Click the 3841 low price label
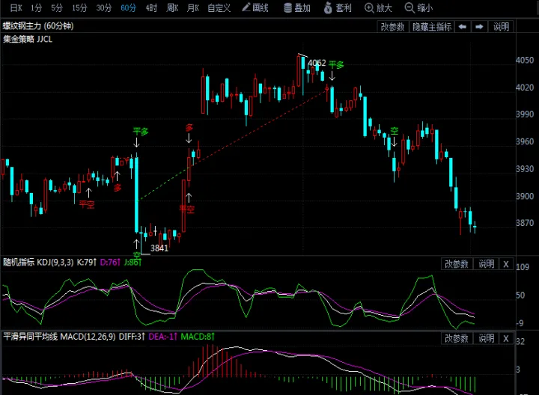The width and height of the screenshot is (539, 395). pyautogui.click(x=159, y=248)
